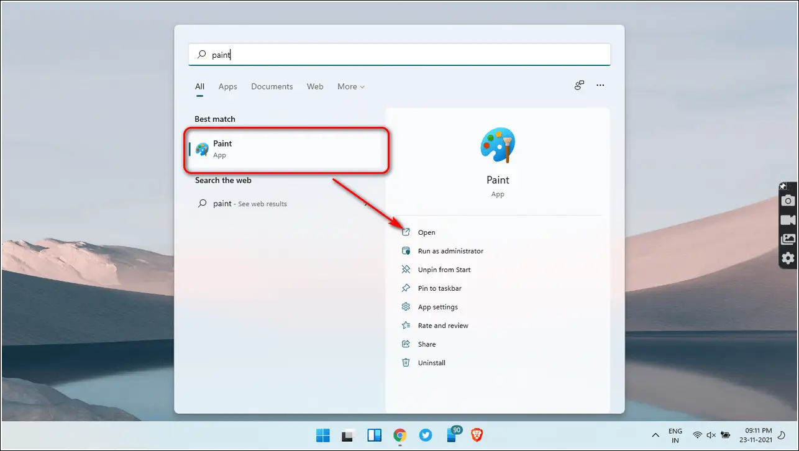799x451 pixels.
Task: Click the muted volume icon
Action: pyautogui.click(x=711, y=435)
